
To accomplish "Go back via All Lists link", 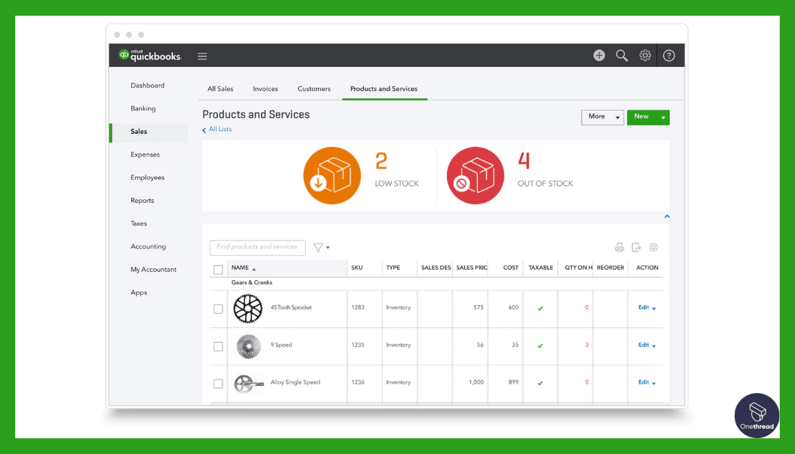I will pos(217,129).
